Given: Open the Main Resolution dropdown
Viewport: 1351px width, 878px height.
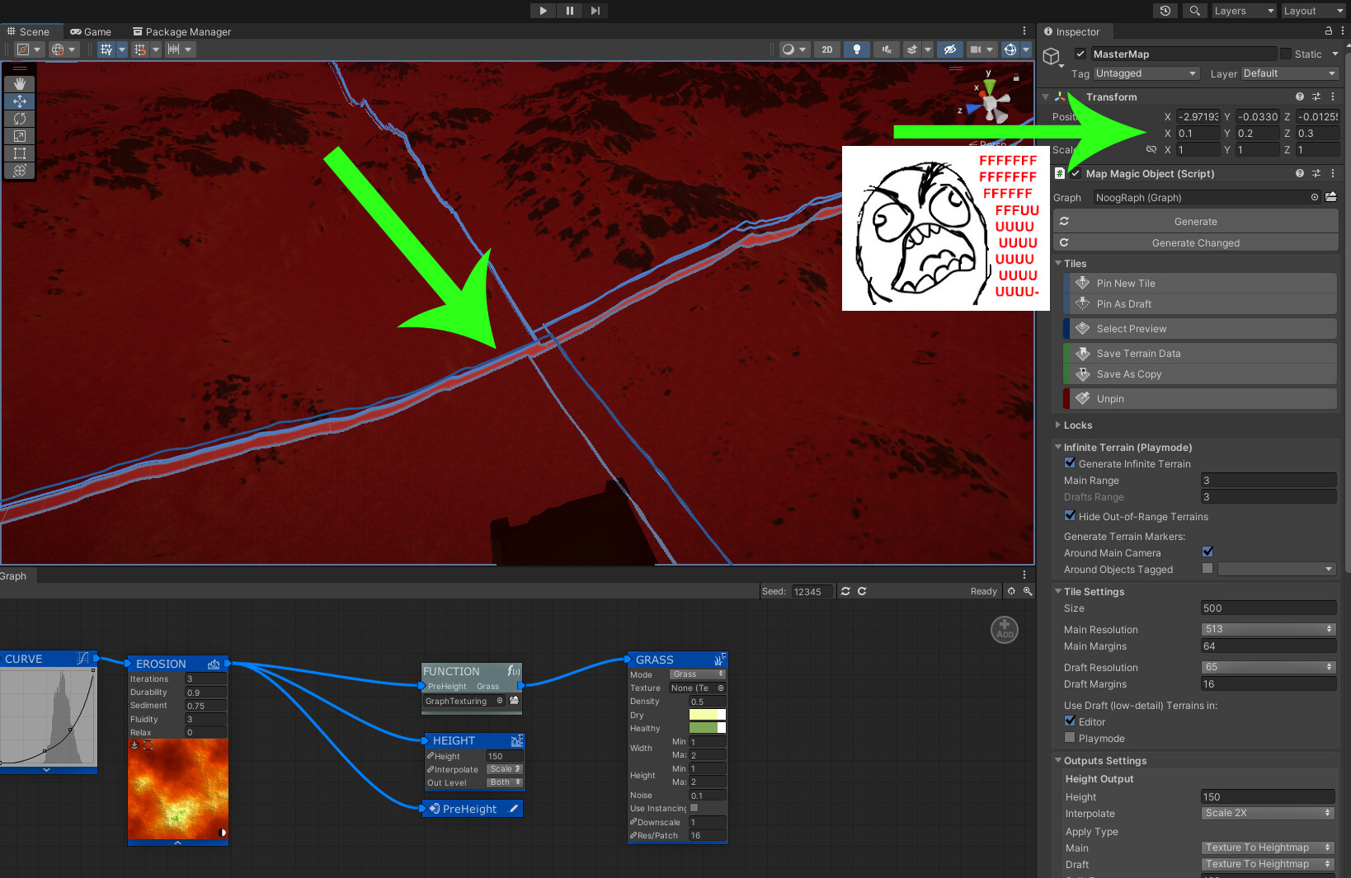Looking at the screenshot, I should 1268,628.
